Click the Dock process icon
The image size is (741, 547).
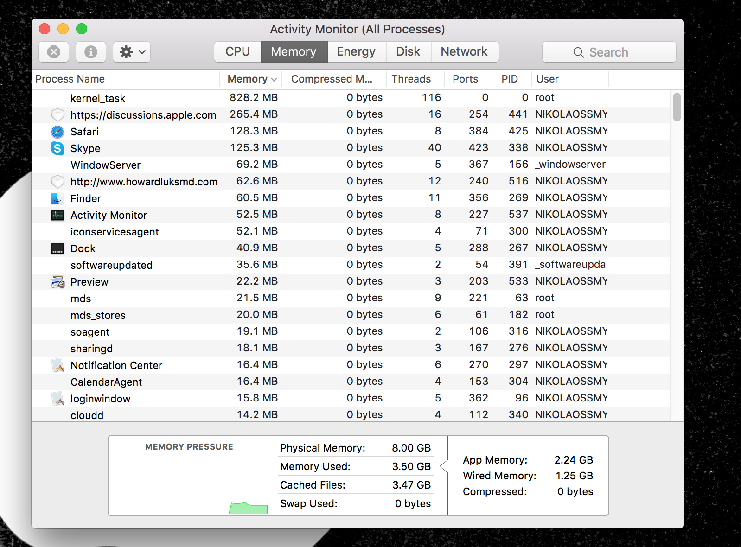tap(57, 248)
